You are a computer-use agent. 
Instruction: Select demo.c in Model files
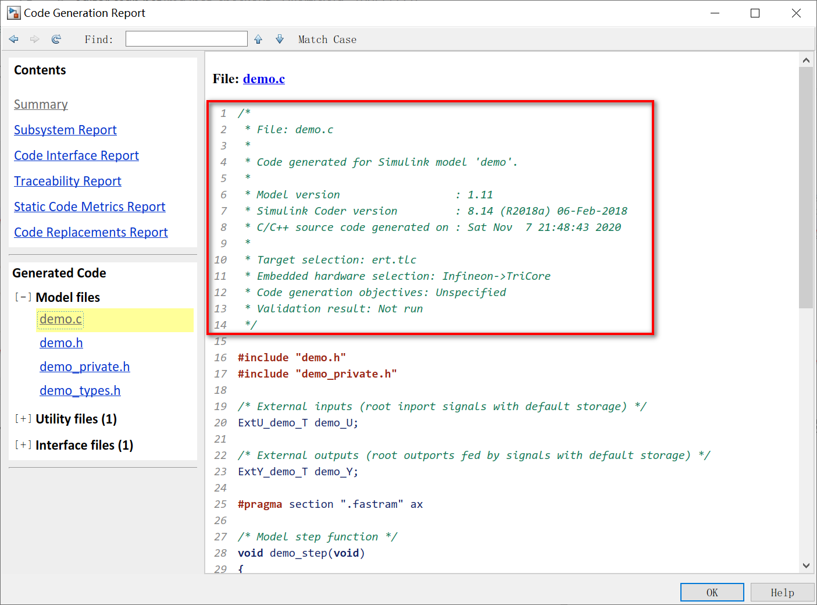[x=61, y=319]
